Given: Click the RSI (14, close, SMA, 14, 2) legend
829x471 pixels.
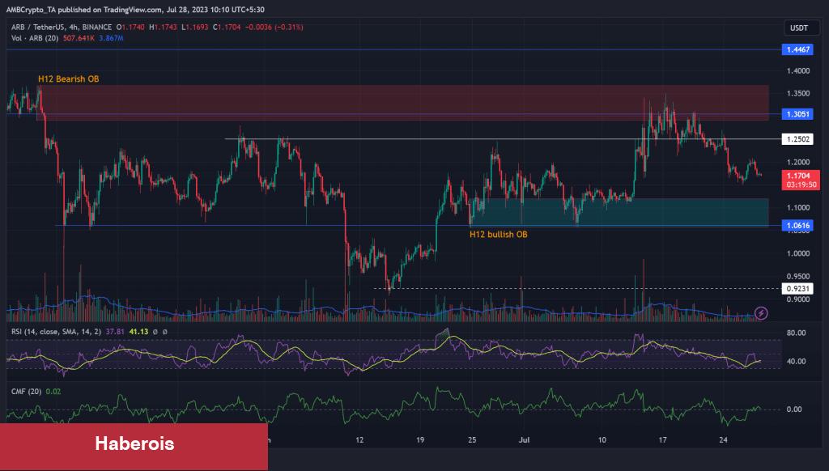Looking at the screenshot, I should 56,332.
